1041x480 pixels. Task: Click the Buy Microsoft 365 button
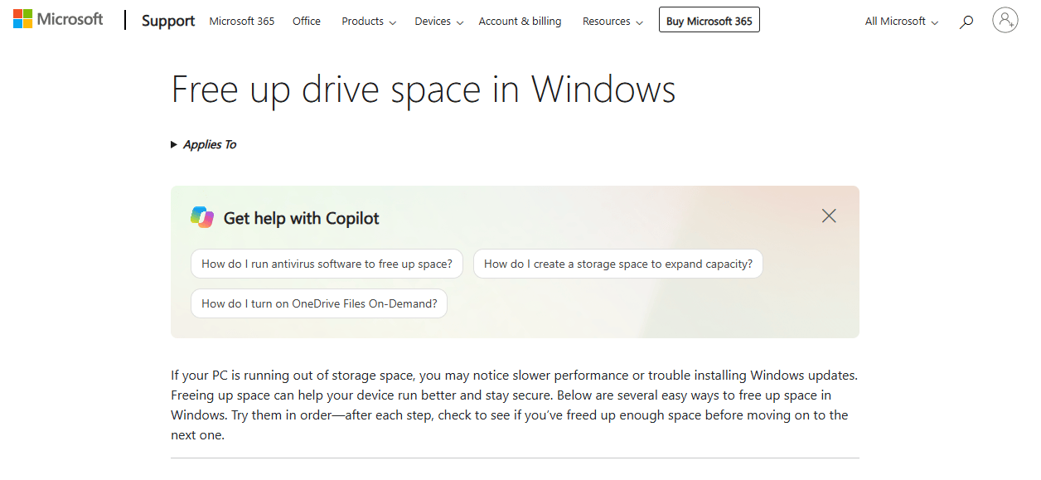click(709, 21)
